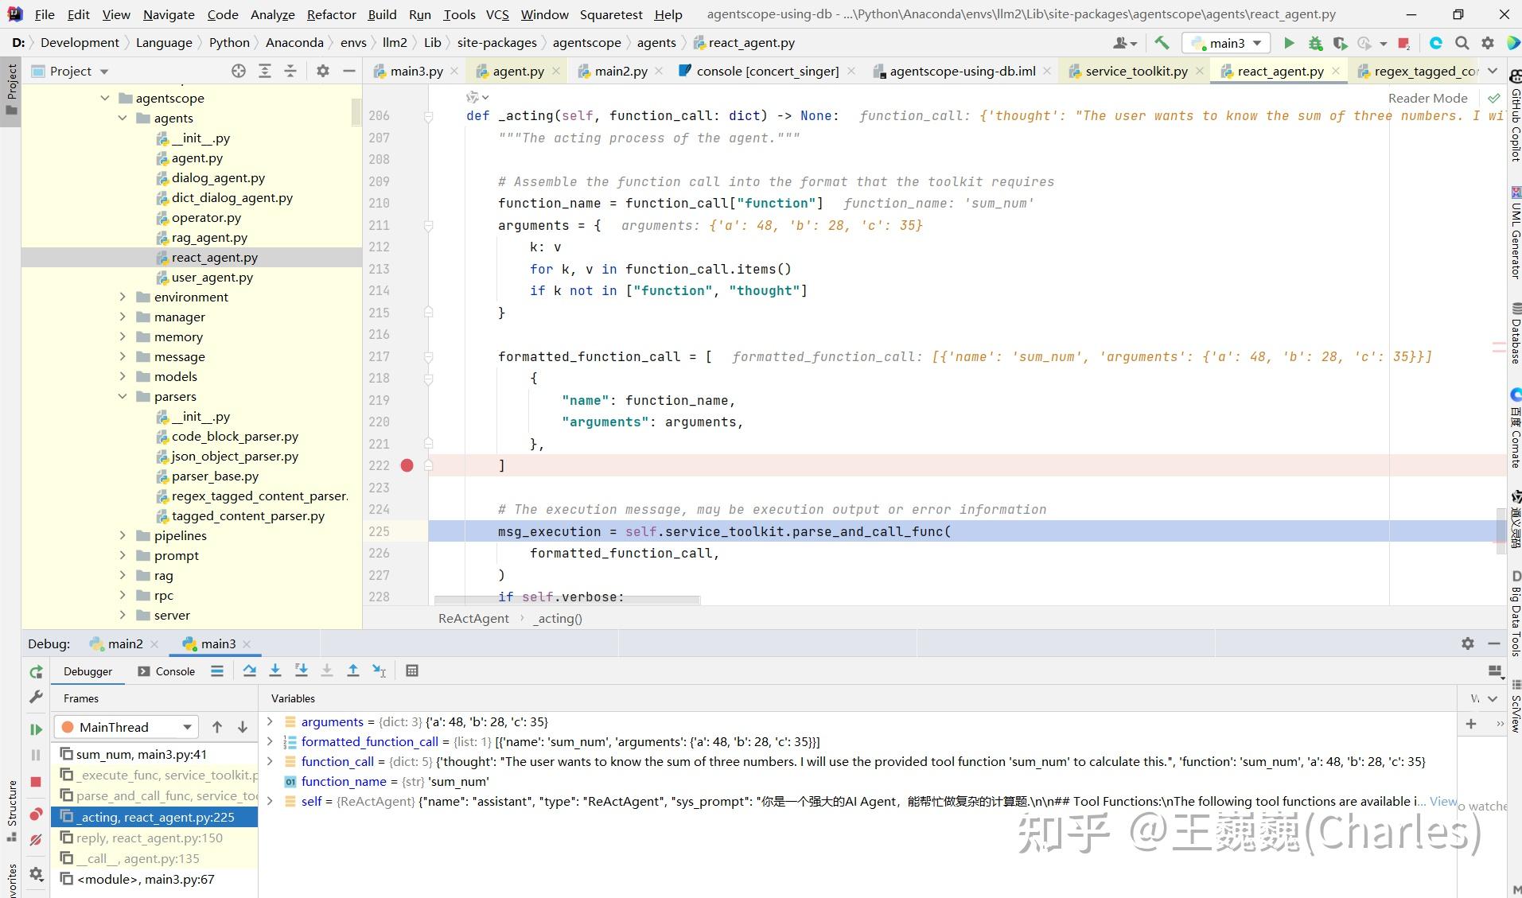The image size is (1522, 898).
Task: Toggle breakpoint on line 222
Action: click(x=407, y=465)
